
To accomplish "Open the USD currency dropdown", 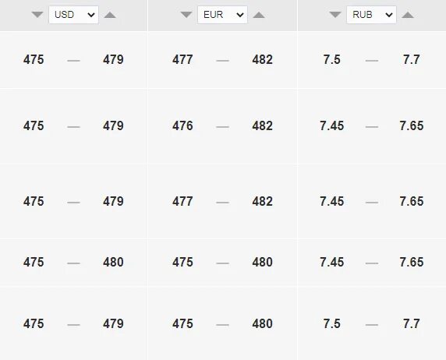I will 73,15.
